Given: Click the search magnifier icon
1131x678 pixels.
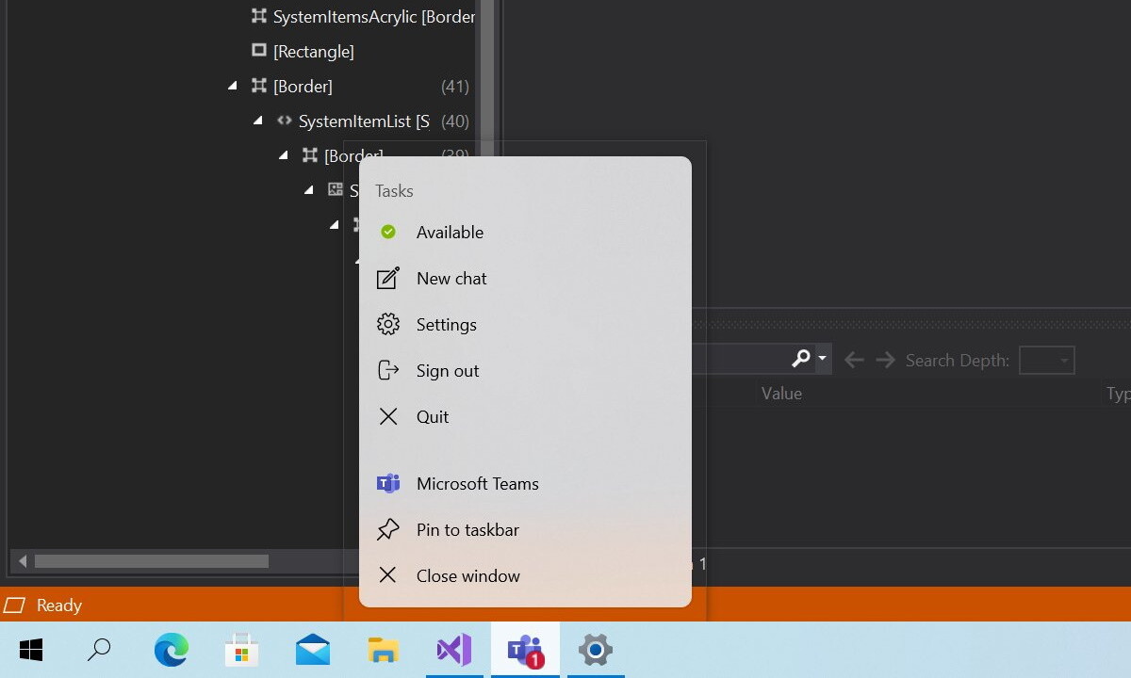Looking at the screenshot, I should [800, 359].
